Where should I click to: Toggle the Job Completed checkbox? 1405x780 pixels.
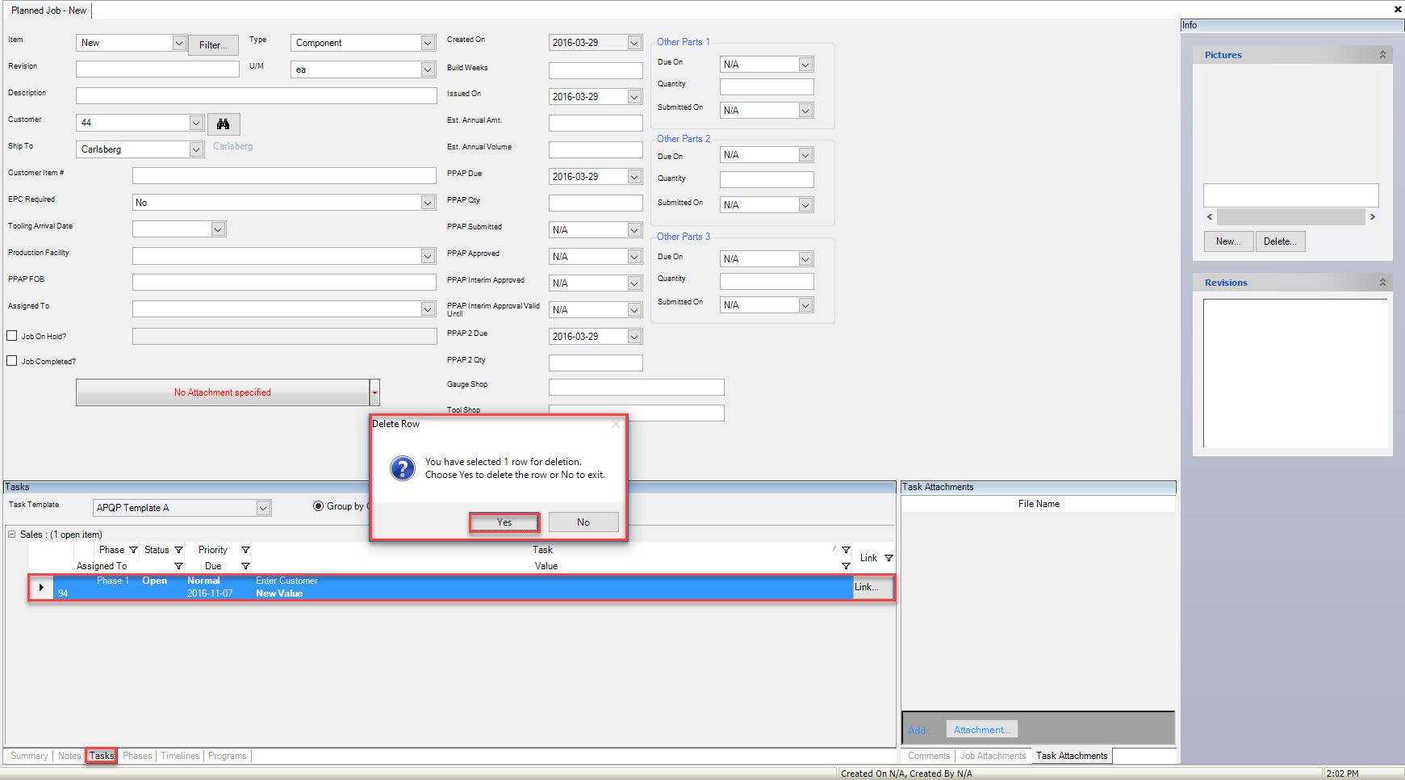(x=12, y=361)
